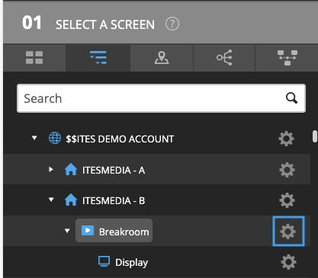Screen dimensions: 318x278
Task: Open the help icon beside Select a Screen
Action: tap(172, 24)
